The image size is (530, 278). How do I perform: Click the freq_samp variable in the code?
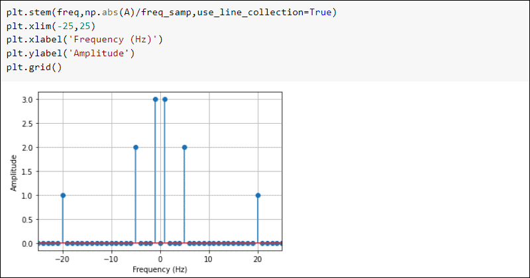click(167, 13)
